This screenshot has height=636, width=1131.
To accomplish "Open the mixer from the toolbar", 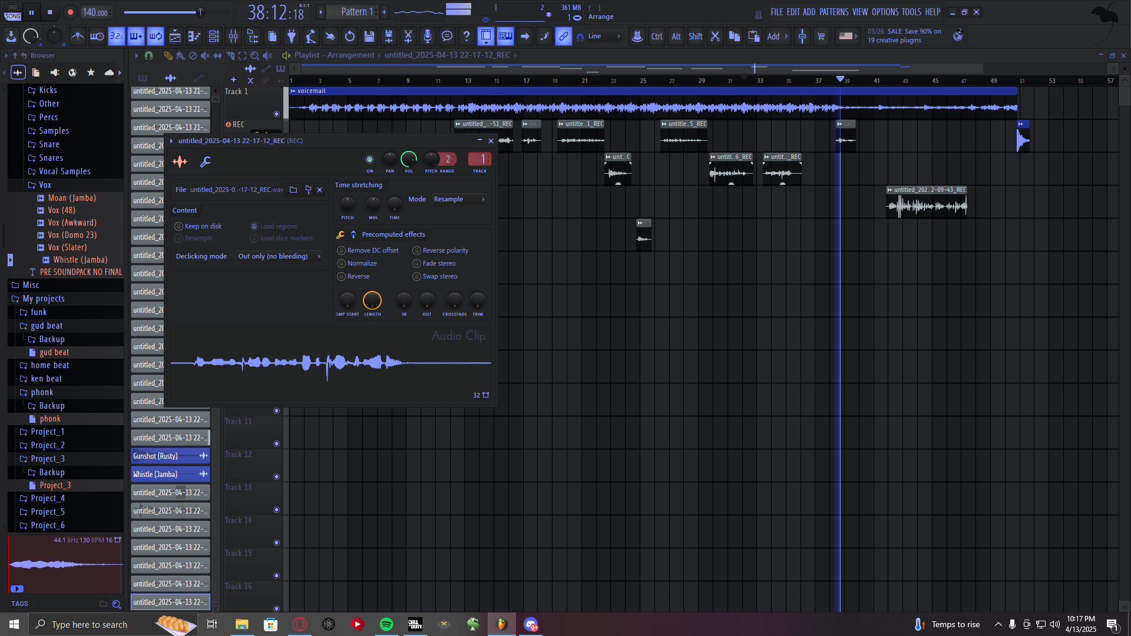I will point(233,37).
